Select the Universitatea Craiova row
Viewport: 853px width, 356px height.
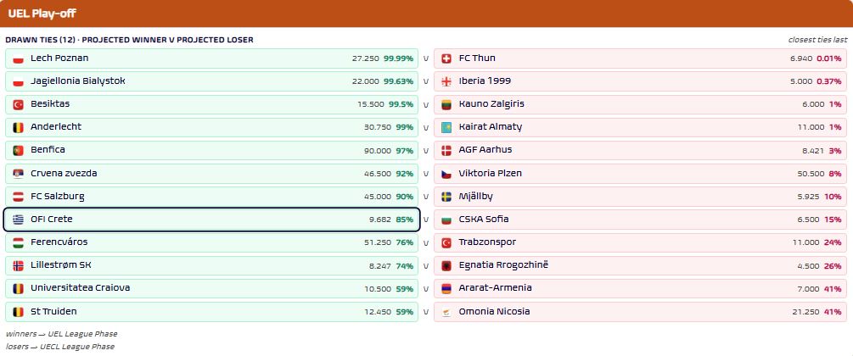(x=211, y=288)
